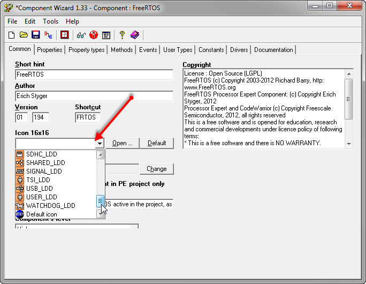The width and height of the screenshot is (366, 284).
Task: Click the red square toolbar icon
Action: point(65,35)
